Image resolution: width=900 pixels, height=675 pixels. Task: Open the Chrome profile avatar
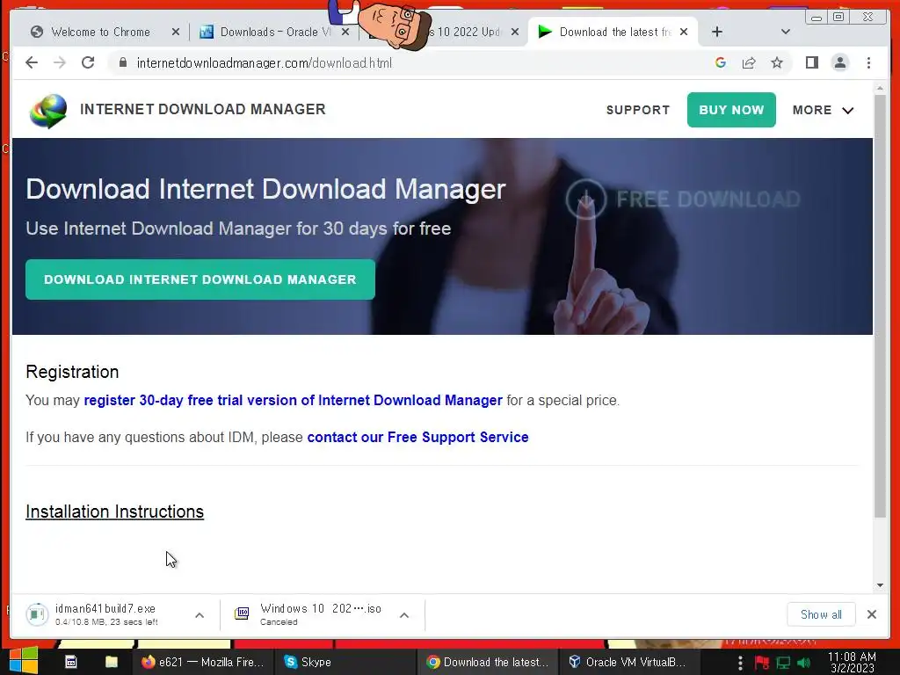point(839,62)
